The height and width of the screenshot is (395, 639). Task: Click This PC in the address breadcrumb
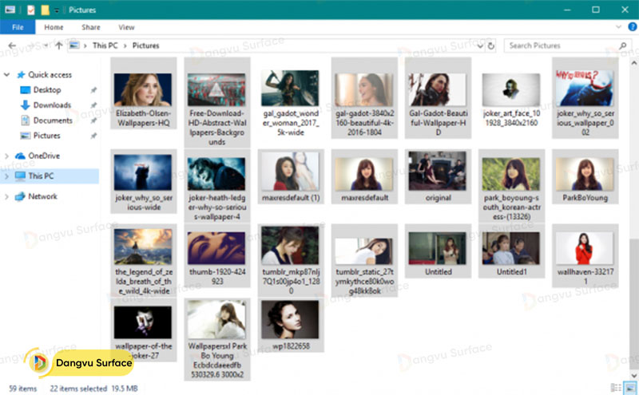105,45
